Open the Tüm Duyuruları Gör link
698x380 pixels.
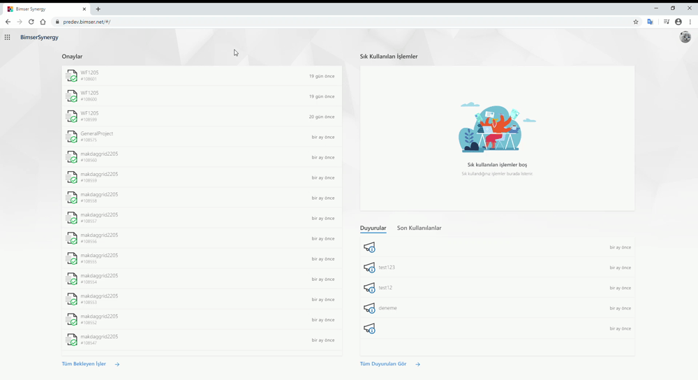[x=383, y=364]
